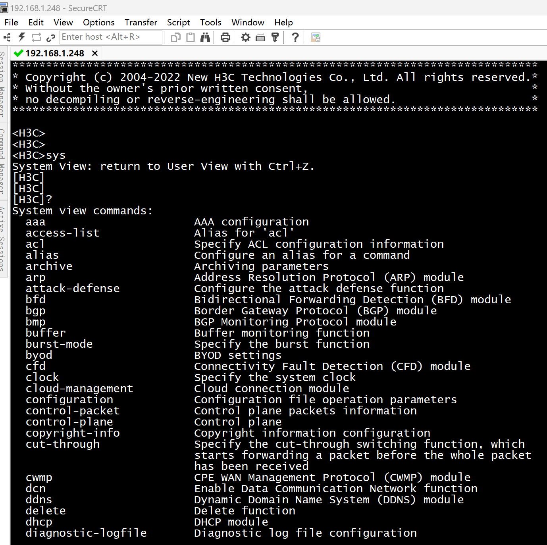
Task: Click the Copy toolbar icon
Action: [175, 37]
